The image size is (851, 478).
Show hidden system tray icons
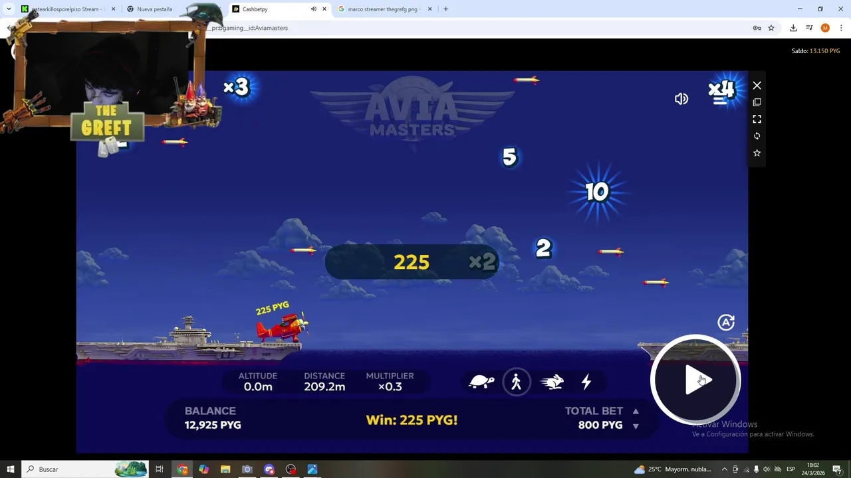[725, 469]
